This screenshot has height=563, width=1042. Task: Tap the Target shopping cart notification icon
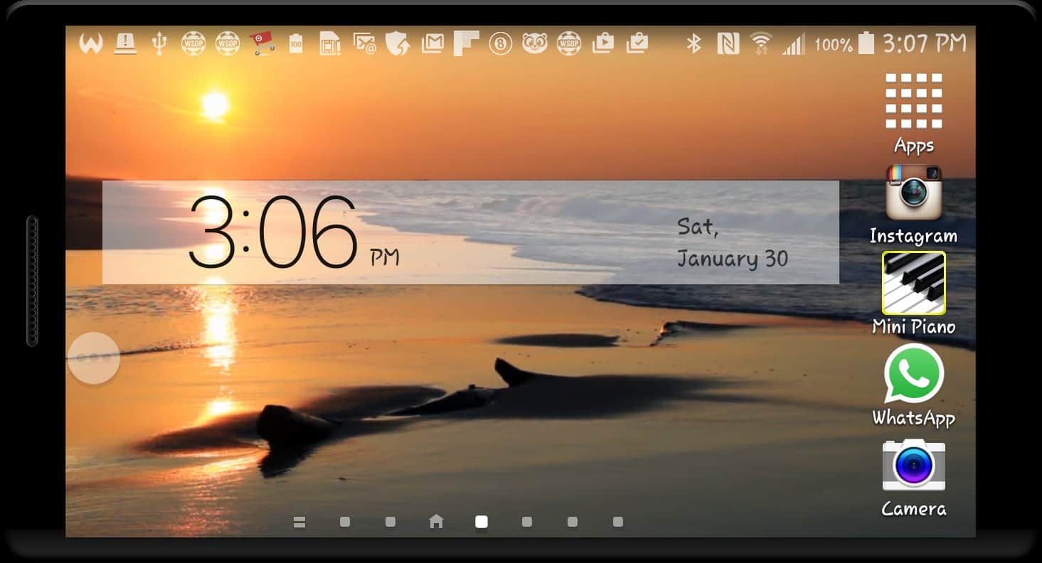(262, 44)
